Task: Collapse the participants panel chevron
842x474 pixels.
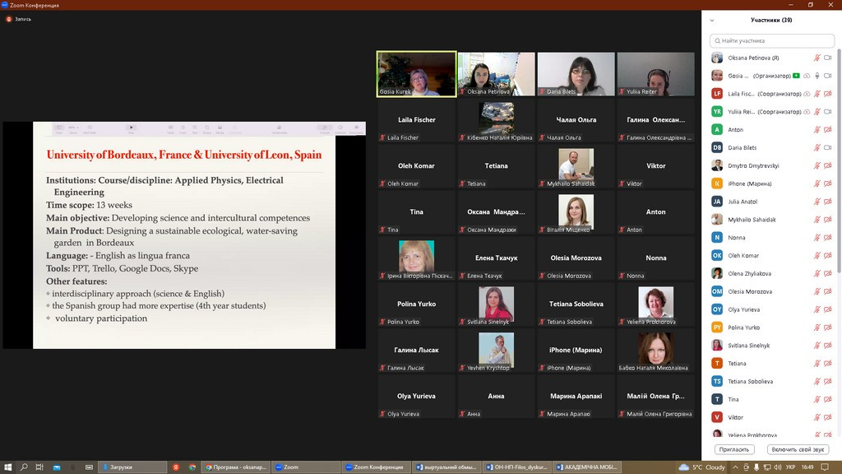Action: 712,21
